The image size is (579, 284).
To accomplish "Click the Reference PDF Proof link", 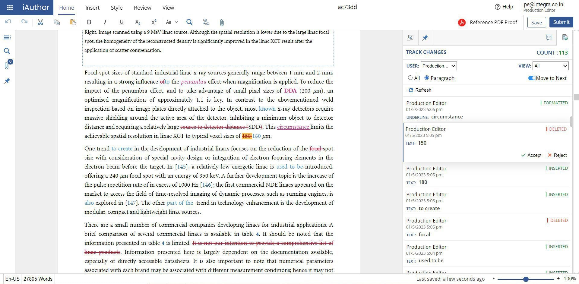I will (493, 22).
